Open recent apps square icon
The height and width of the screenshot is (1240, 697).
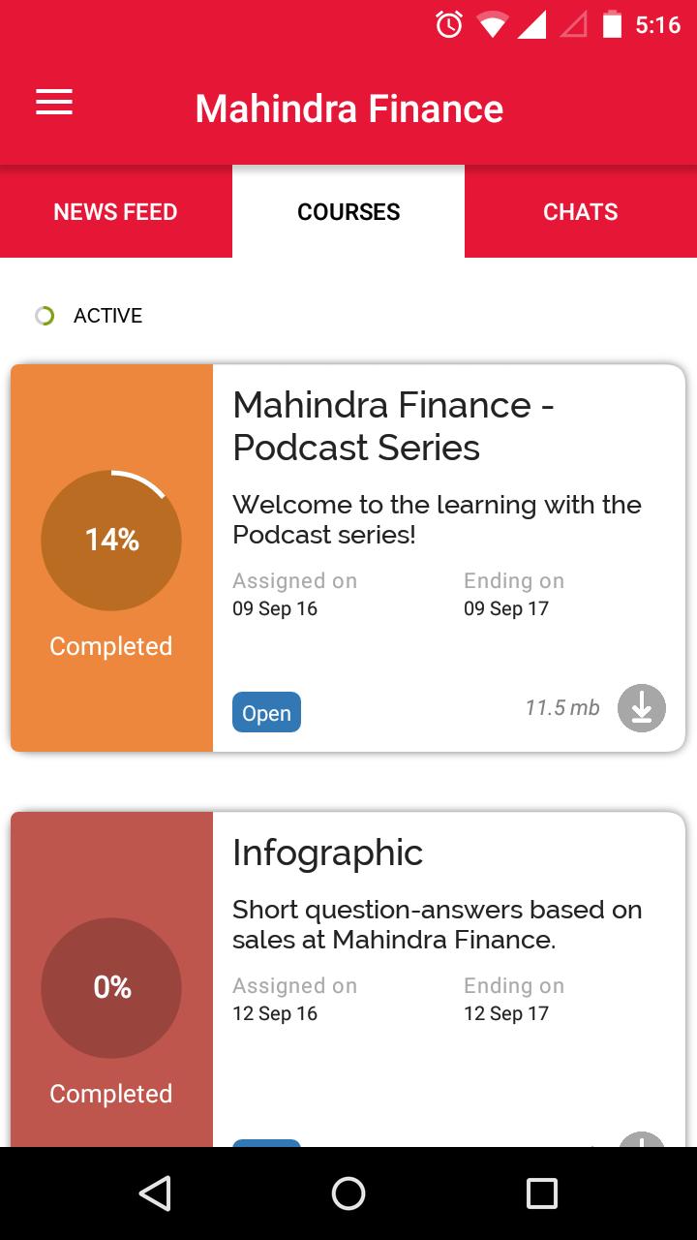[542, 1193]
